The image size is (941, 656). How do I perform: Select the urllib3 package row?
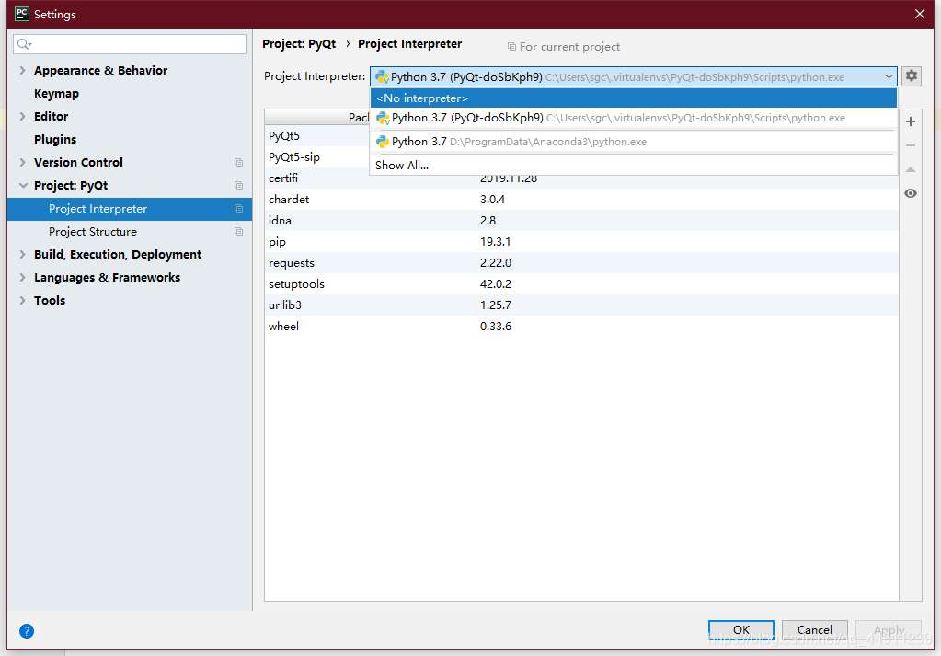click(x=581, y=305)
